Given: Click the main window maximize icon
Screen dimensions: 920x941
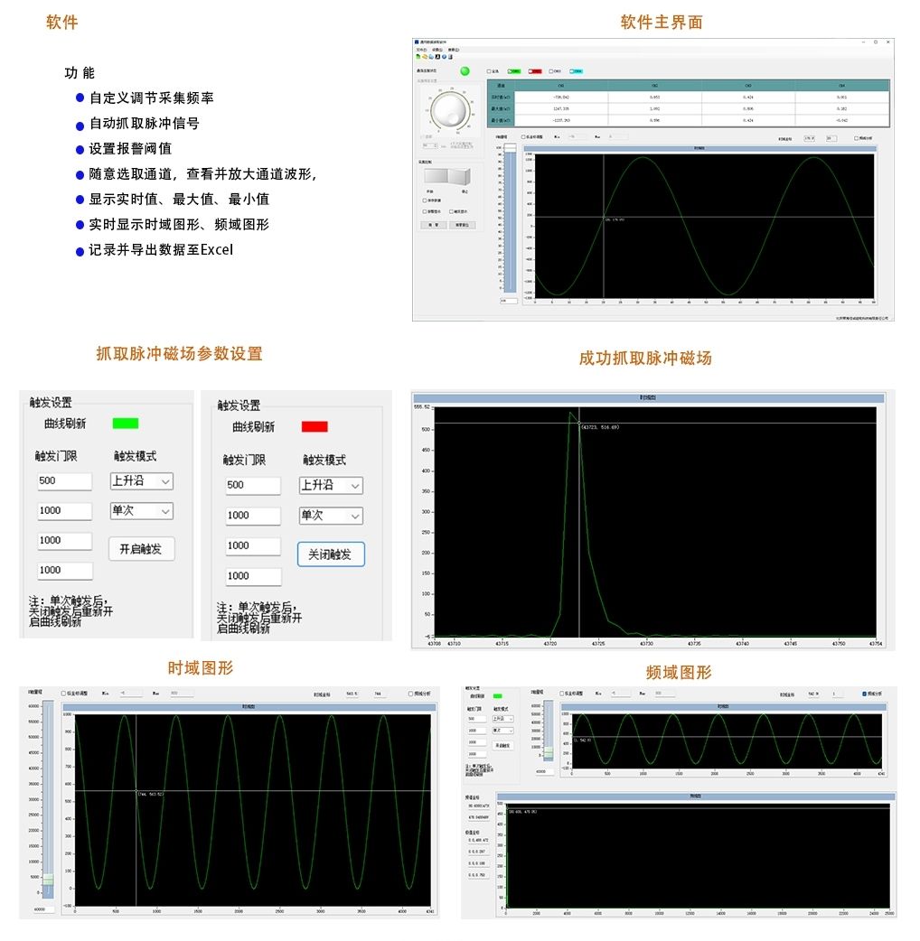Looking at the screenshot, I should point(874,42).
